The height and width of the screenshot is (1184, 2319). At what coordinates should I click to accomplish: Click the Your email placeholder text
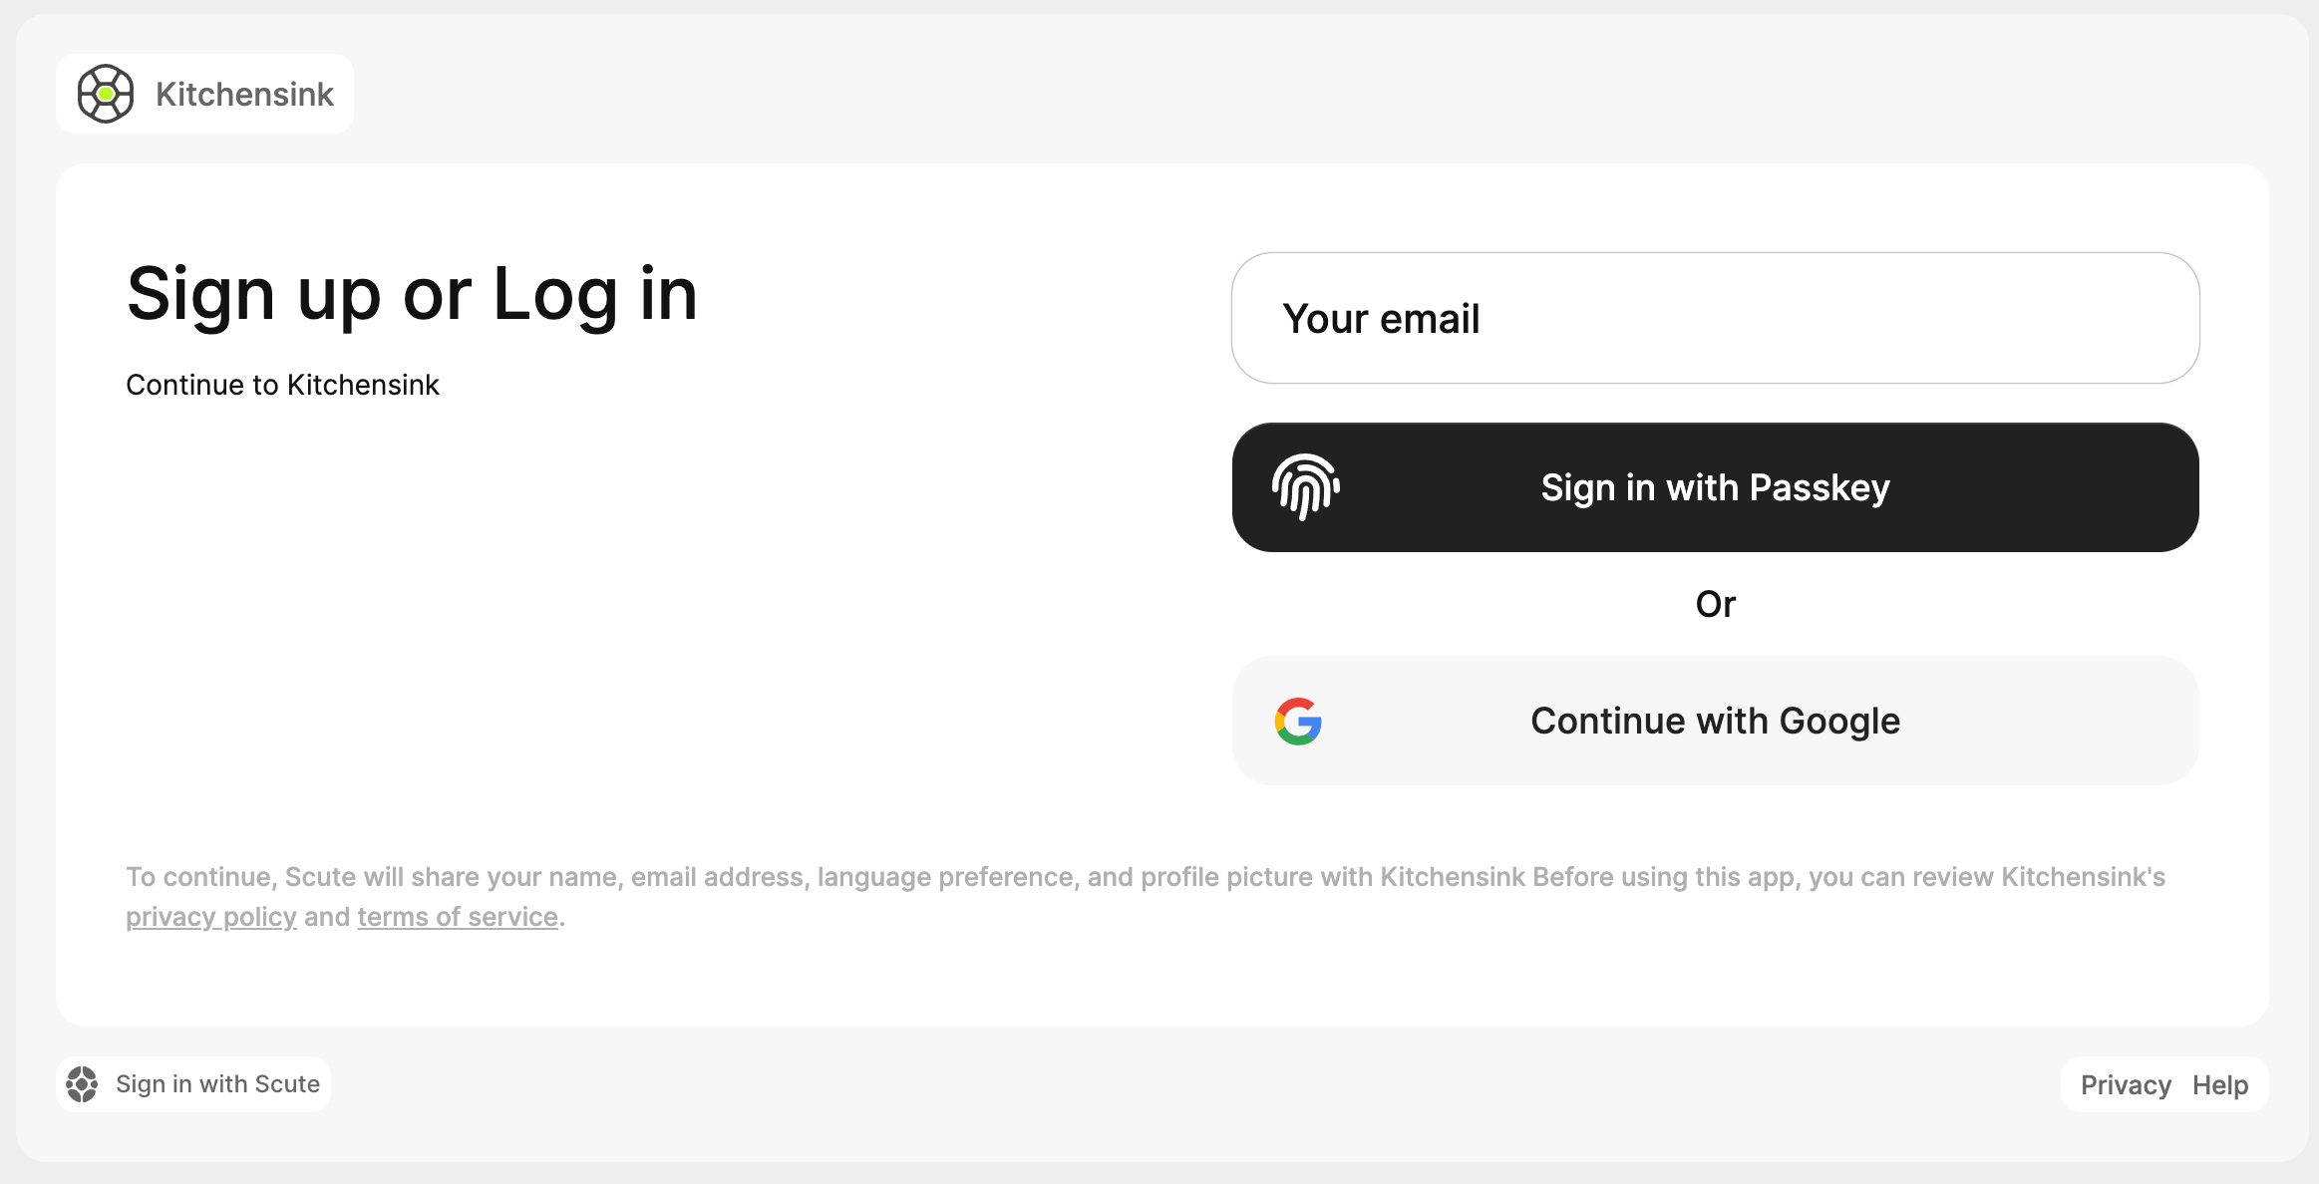click(1381, 319)
